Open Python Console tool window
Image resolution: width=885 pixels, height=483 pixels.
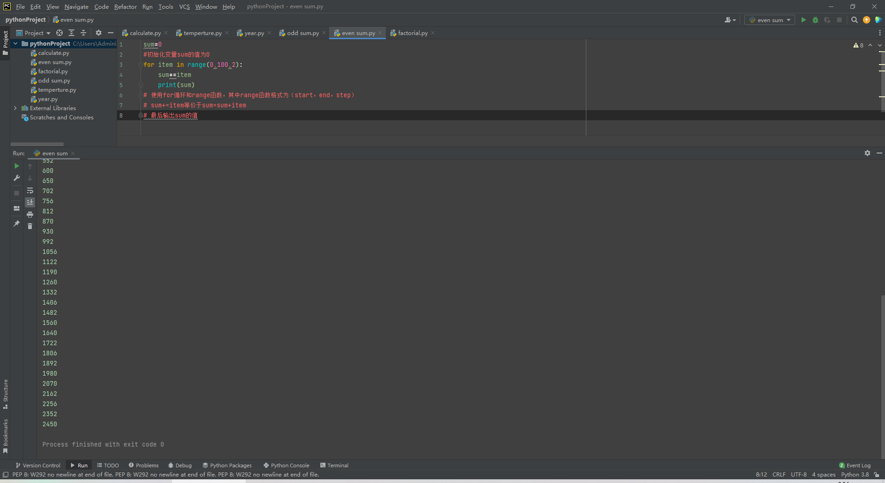pos(286,465)
